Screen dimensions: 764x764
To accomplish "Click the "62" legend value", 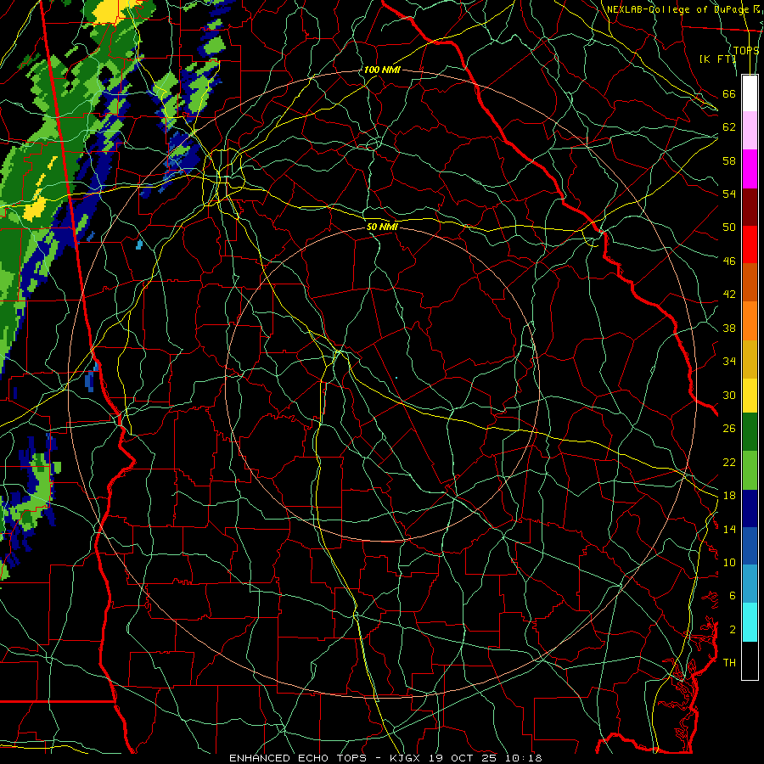I will click(x=729, y=127).
